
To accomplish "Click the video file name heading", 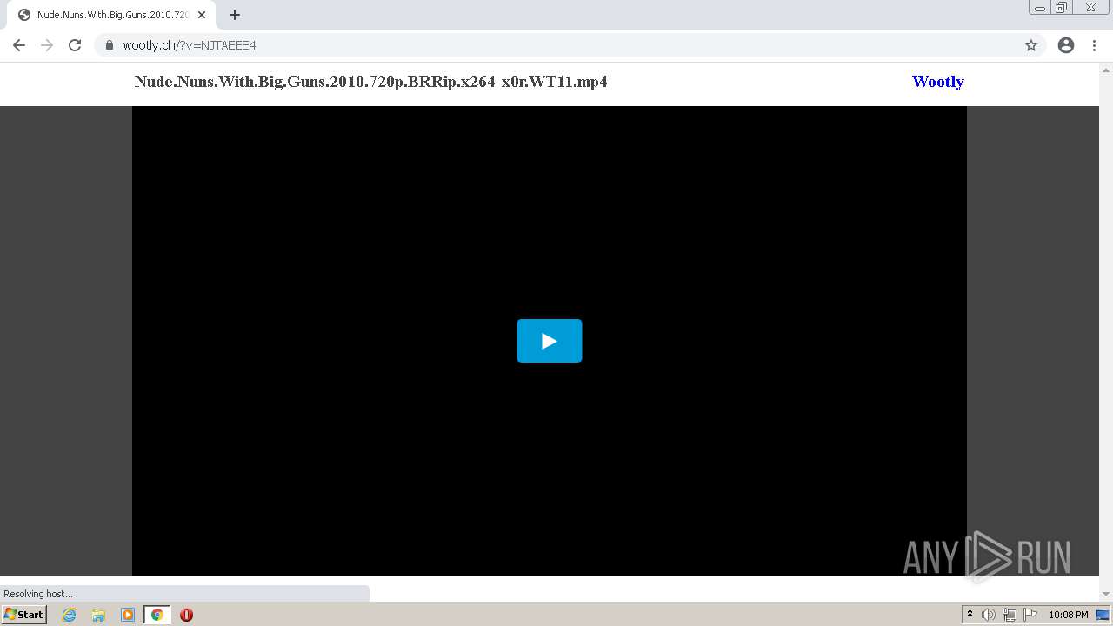I will tap(370, 82).
